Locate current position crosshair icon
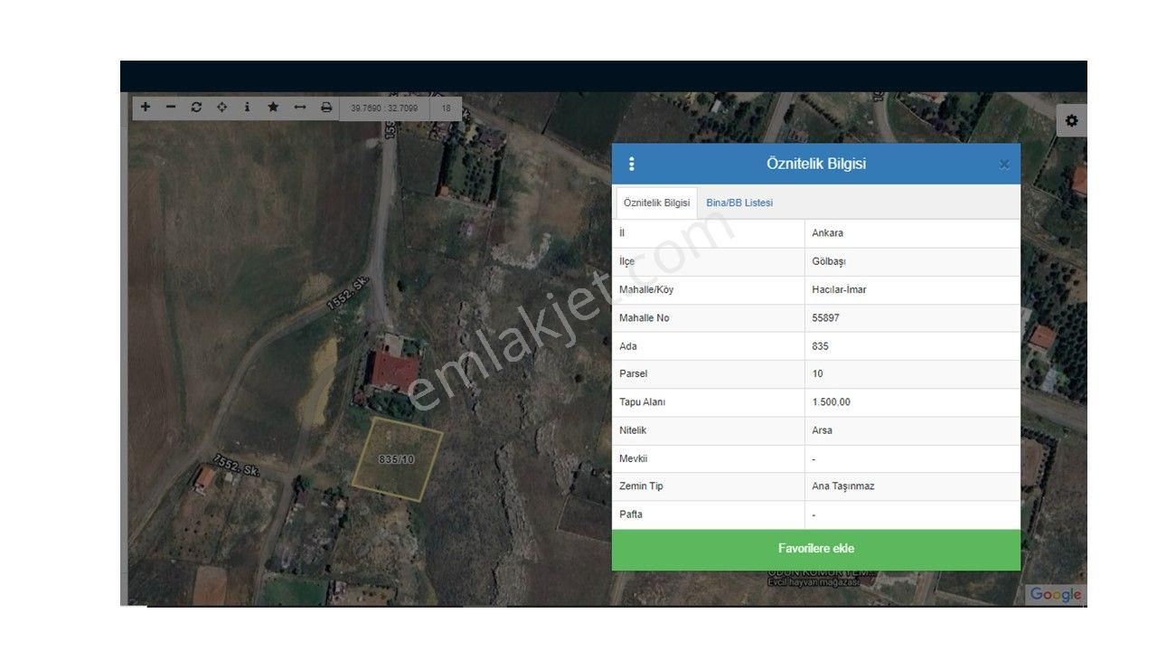 pos(221,108)
